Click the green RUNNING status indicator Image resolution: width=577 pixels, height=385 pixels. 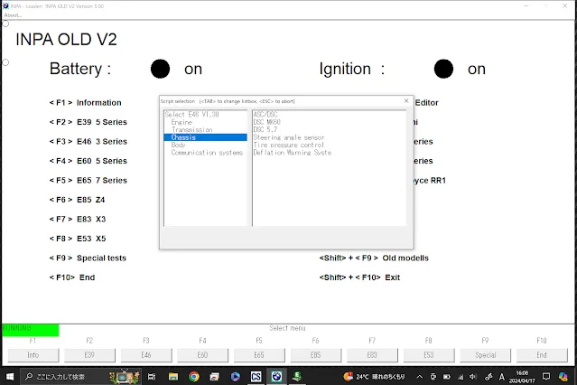(30, 330)
